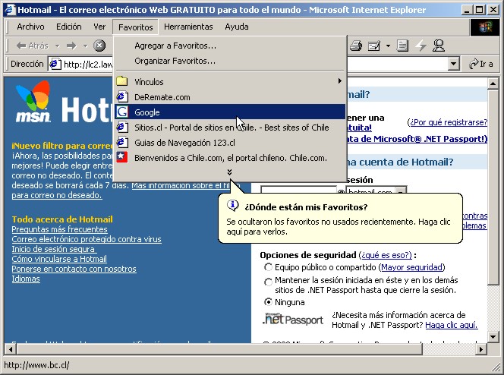Screen dimensions: 504x375
Task: Open the Back button history dropdown arrow
Action: click(x=57, y=46)
